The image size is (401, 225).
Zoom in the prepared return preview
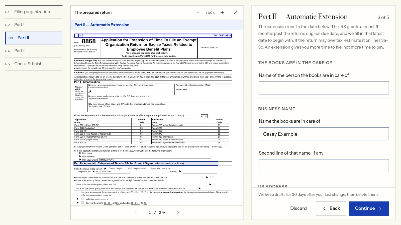tap(222, 13)
